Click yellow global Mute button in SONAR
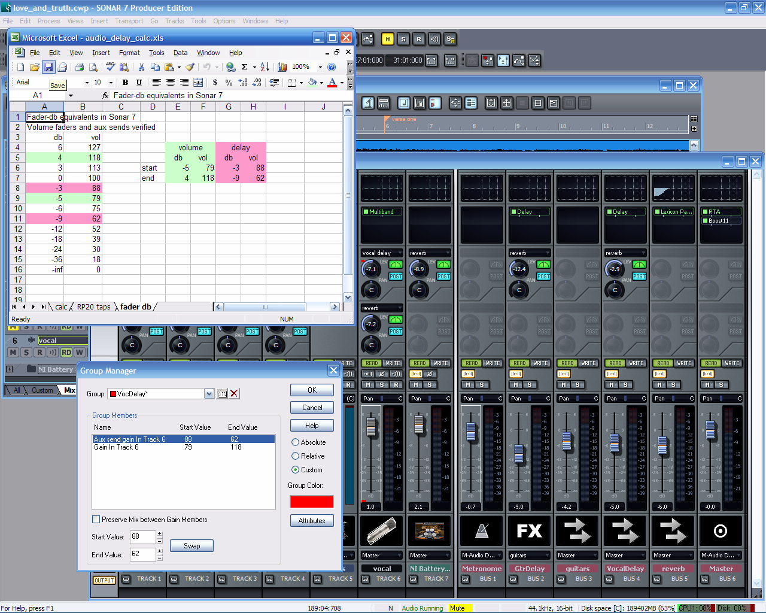Screen dimensions: 766x613 [x=388, y=40]
